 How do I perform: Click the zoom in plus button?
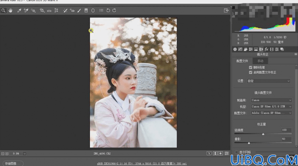(x=7, y=154)
